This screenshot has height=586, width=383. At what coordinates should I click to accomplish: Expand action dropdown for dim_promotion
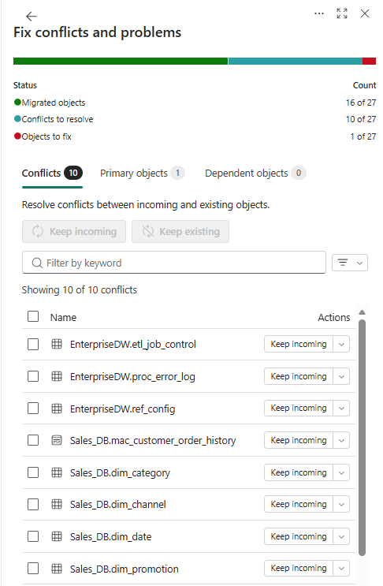[x=341, y=569]
